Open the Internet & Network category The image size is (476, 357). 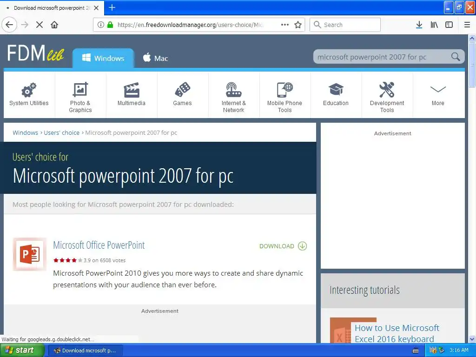[x=234, y=94]
